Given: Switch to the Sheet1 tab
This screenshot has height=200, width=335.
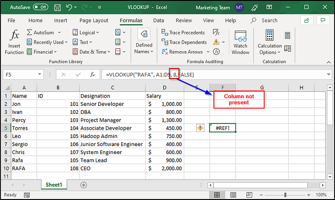Looking at the screenshot, I should coord(54,185).
